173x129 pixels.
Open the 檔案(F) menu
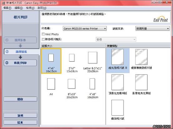[x=7, y=8]
